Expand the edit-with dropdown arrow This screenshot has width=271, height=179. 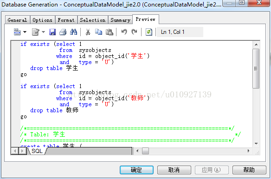point(43,32)
